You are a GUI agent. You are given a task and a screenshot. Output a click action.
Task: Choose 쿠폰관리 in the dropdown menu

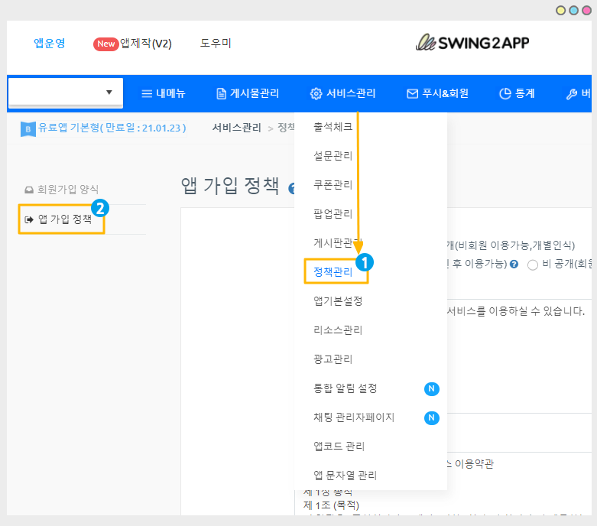click(x=333, y=184)
